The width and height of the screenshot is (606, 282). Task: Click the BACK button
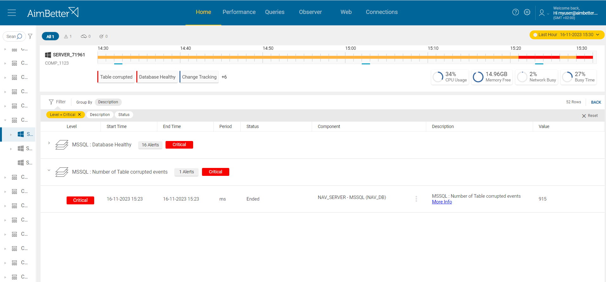[596, 102]
